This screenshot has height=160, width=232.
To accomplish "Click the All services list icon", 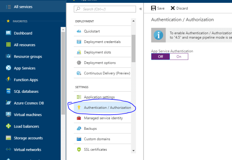I will [x=8, y=7].
